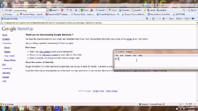Click the Internet Explorer taskbar icon

13,109
